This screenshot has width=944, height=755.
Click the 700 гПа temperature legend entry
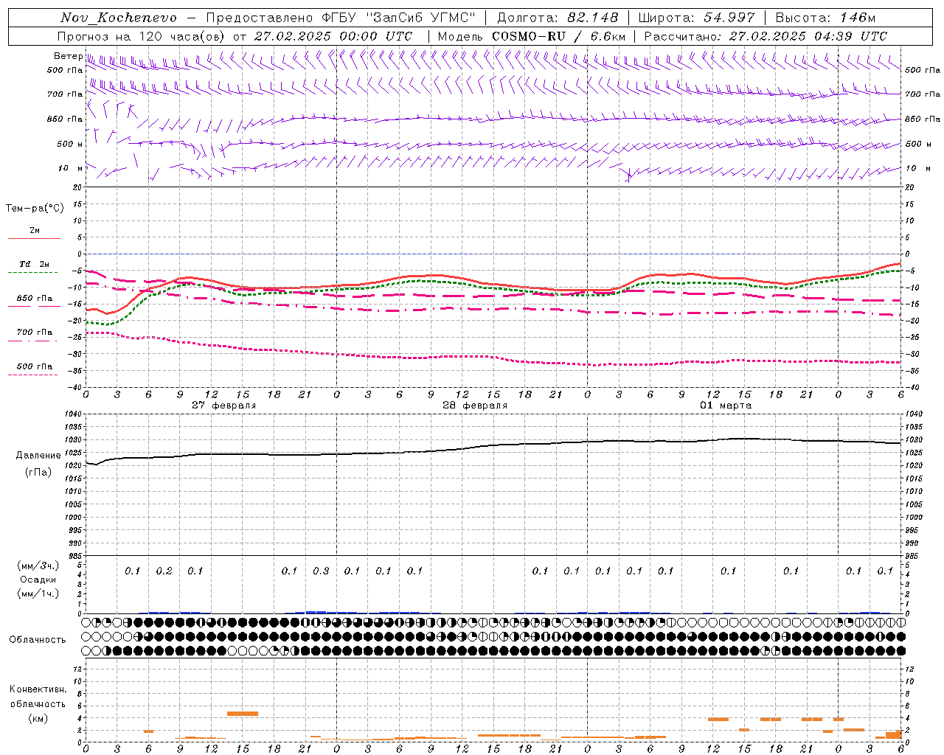click(x=35, y=333)
